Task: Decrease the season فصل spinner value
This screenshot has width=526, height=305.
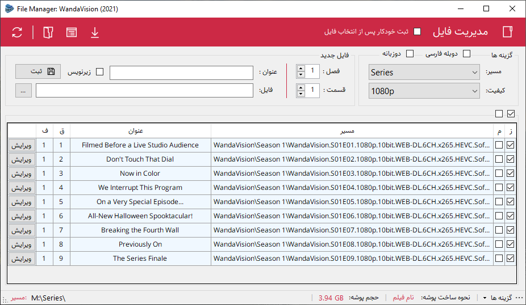Action: [301, 75]
